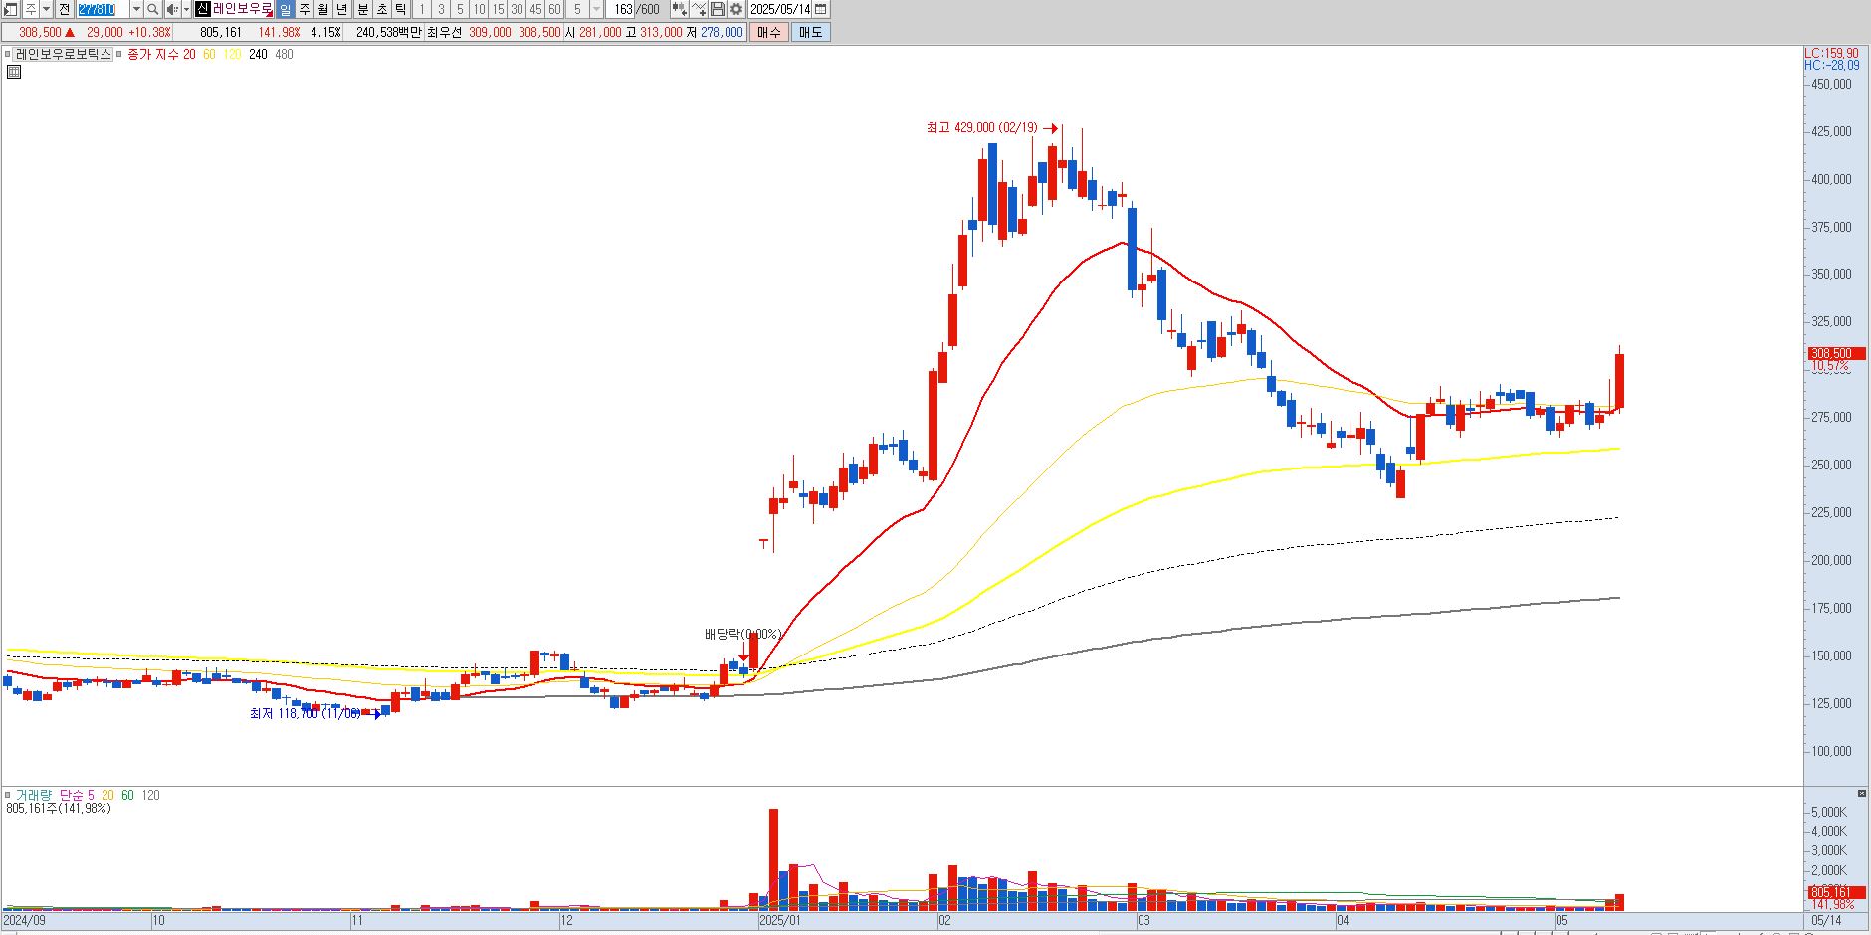Expand the stock code dropdown arrow
Viewport: 1871px width, 935px height.
tap(136, 9)
